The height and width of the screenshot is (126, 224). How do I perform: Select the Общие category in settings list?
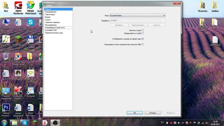tap(58, 9)
